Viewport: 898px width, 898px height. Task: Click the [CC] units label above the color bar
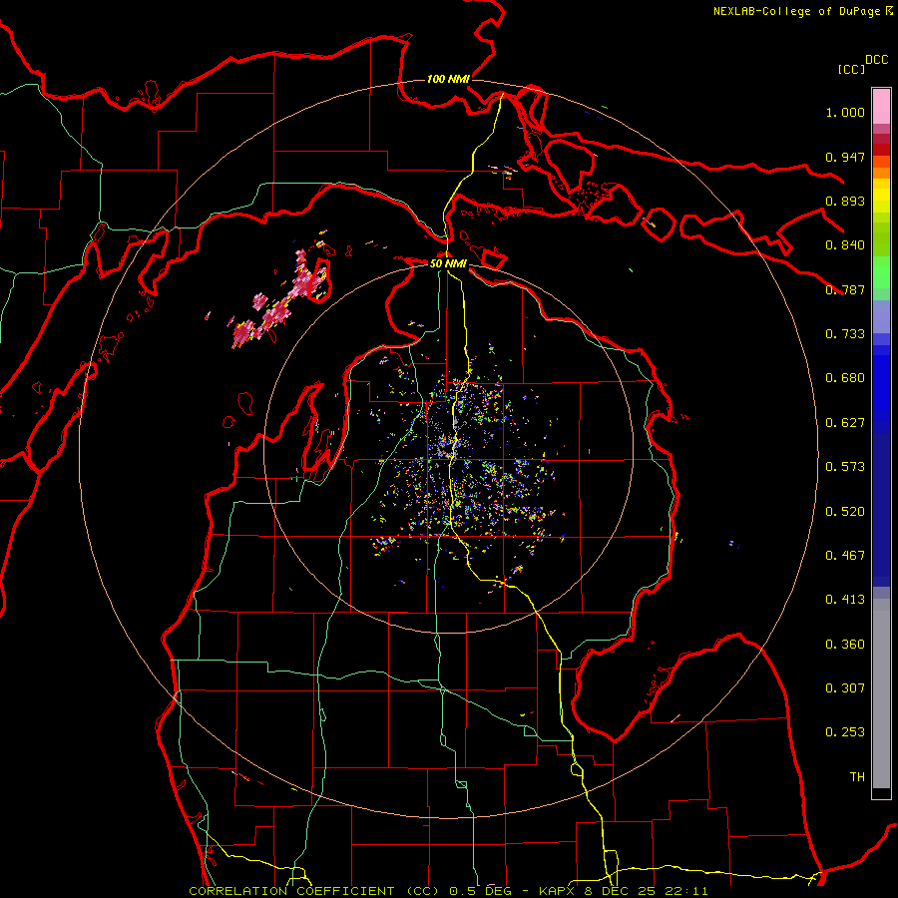[x=851, y=69]
